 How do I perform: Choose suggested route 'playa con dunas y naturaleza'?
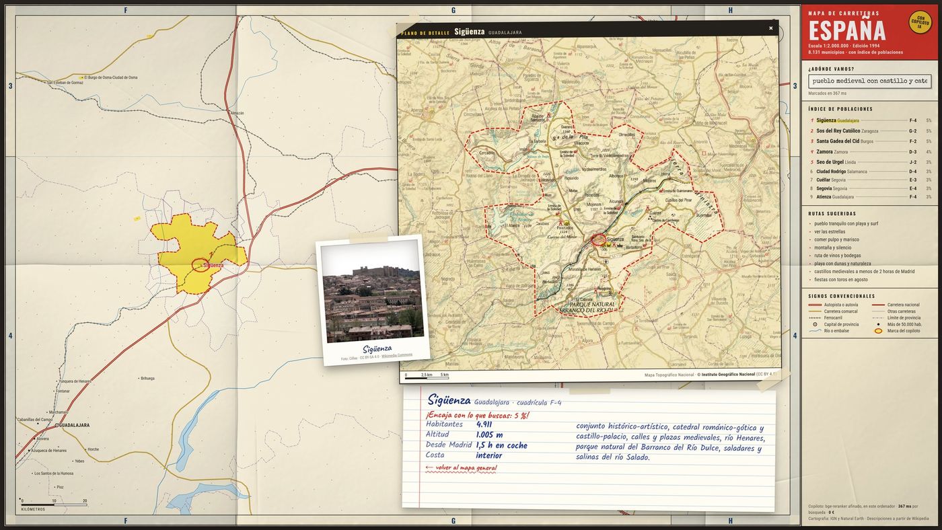coord(842,264)
